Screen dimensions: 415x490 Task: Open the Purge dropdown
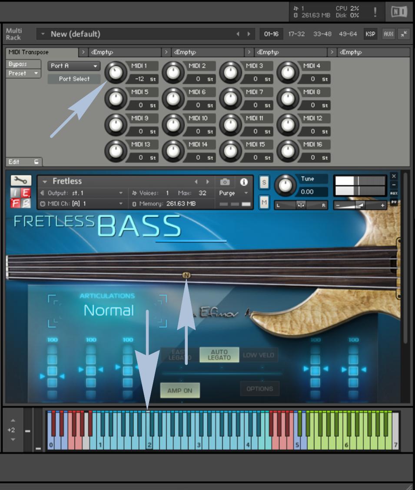[x=233, y=193]
